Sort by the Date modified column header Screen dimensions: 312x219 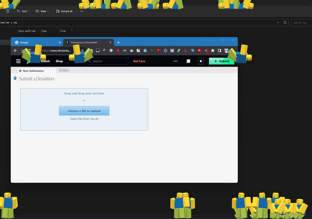pyautogui.click(x=27, y=31)
